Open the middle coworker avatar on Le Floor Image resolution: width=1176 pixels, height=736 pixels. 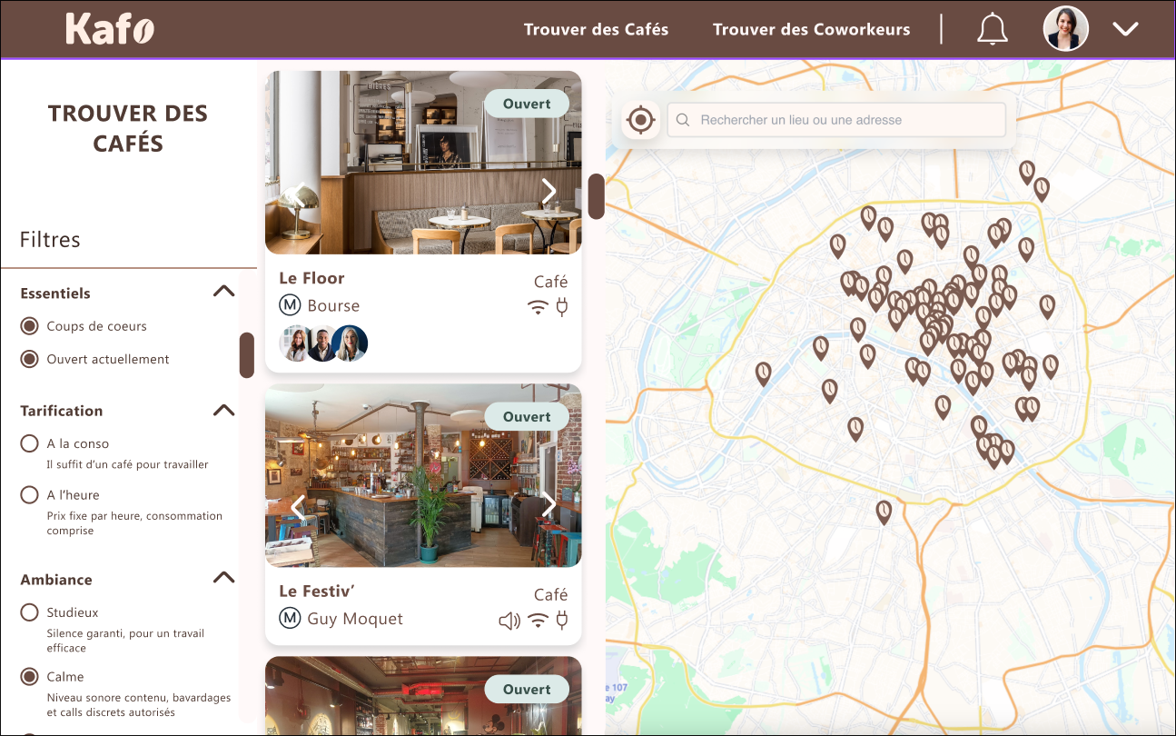[x=322, y=343]
